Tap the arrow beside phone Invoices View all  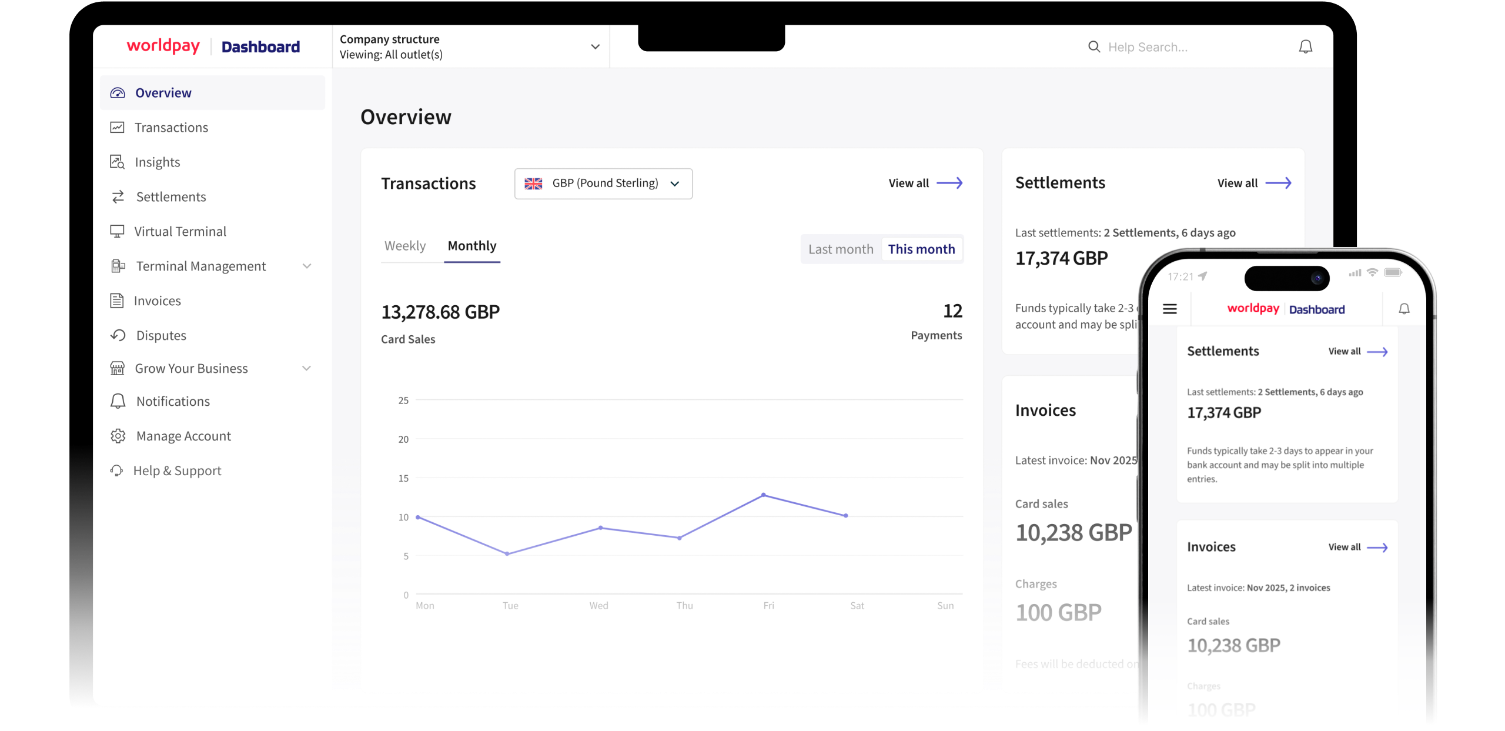[x=1377, y=548]
